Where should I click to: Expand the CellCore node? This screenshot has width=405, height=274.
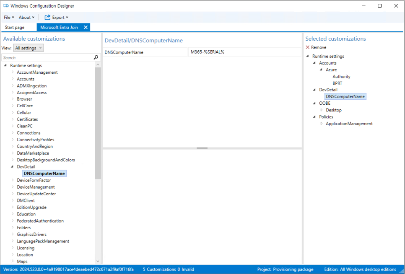point(13,106)
